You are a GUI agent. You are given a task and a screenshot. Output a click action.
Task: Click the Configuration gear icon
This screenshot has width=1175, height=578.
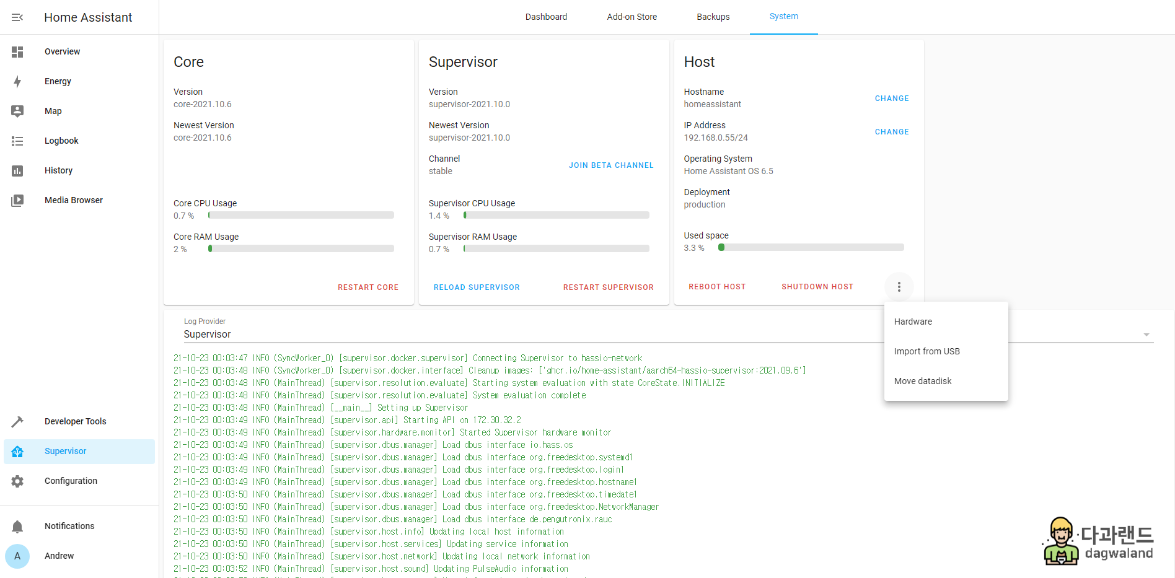pyautogui.click(x=17, y=481)
